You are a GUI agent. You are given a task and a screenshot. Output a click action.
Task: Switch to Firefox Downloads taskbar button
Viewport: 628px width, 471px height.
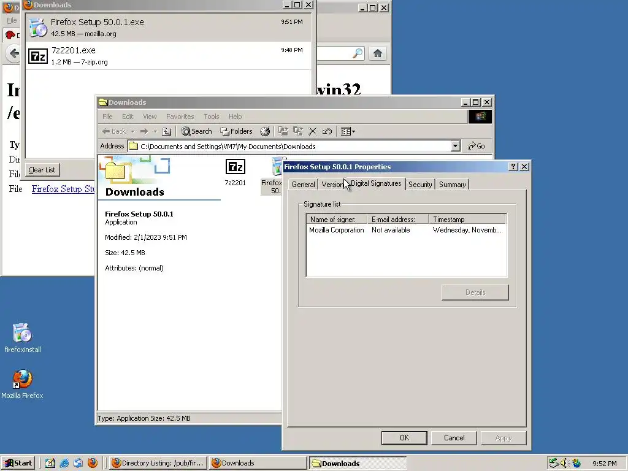[258, 463]
